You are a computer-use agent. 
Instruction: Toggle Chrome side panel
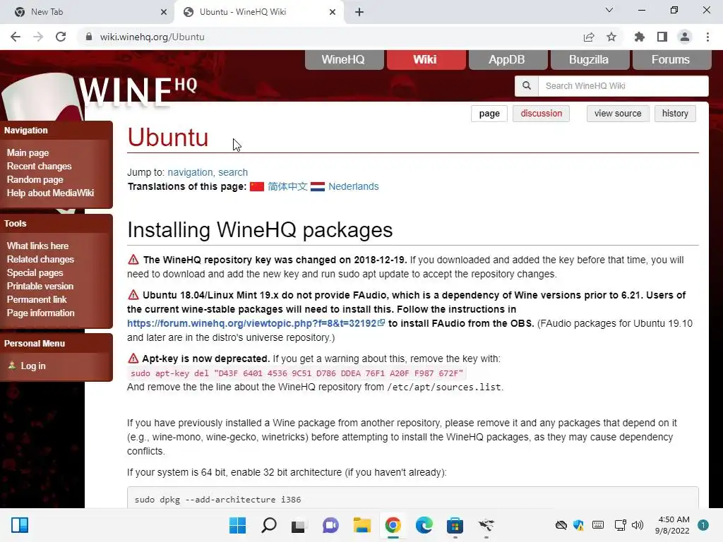point(662,37)
